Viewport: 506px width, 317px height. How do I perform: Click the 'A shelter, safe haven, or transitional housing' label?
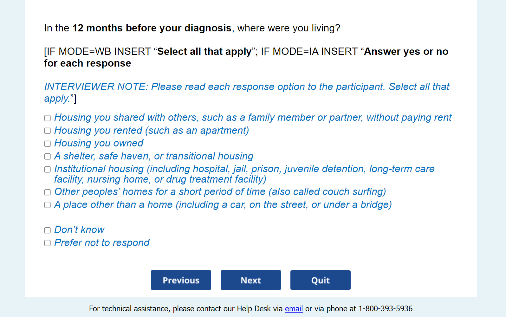pyautogui.click(x=154, y=156)
